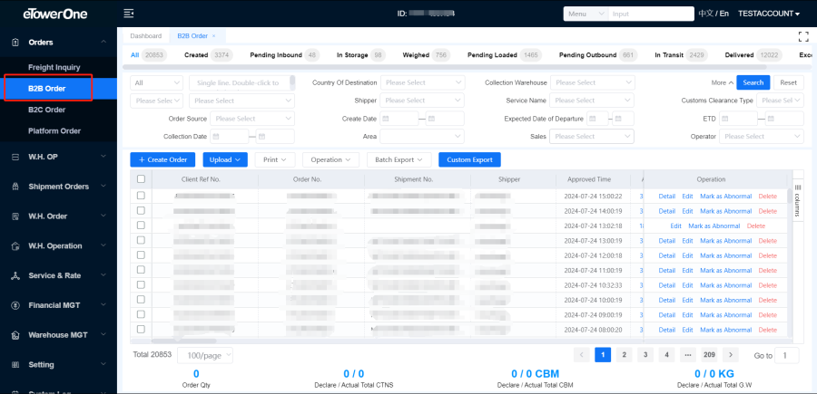817x394 pixels.
Task: Open the TESTACCOUNT user menu
Action: coord(767,14)
